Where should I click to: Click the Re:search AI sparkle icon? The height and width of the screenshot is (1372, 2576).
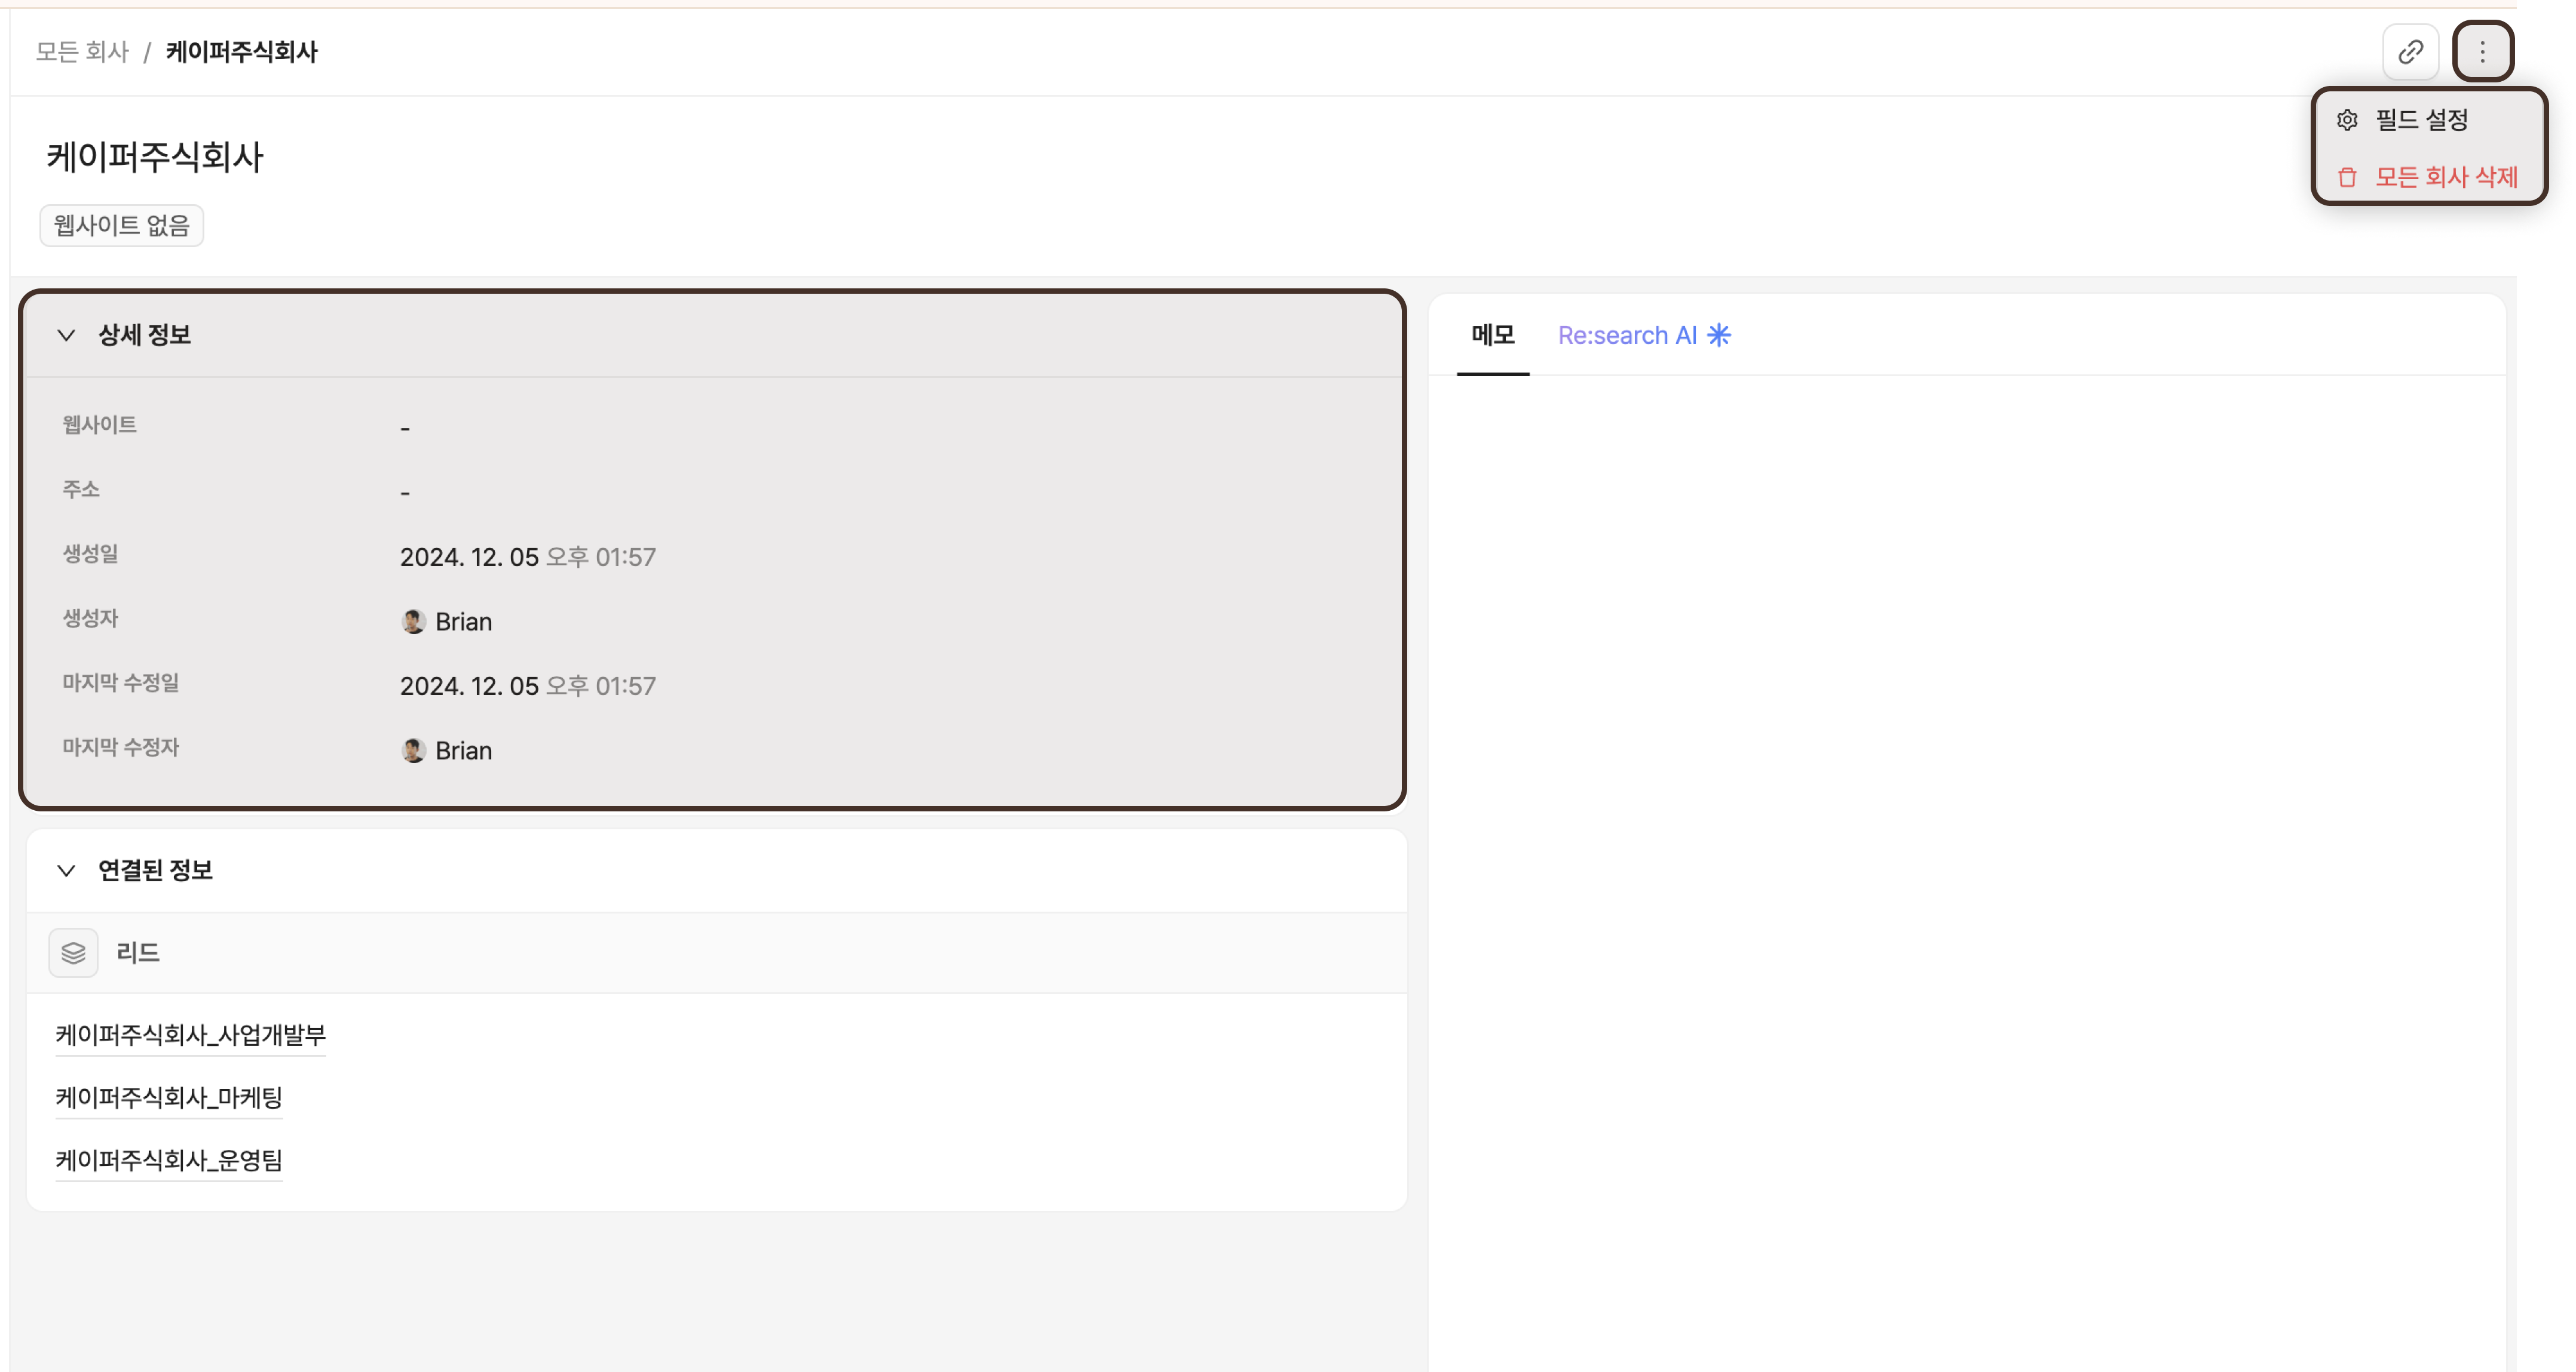point(1718,335)
